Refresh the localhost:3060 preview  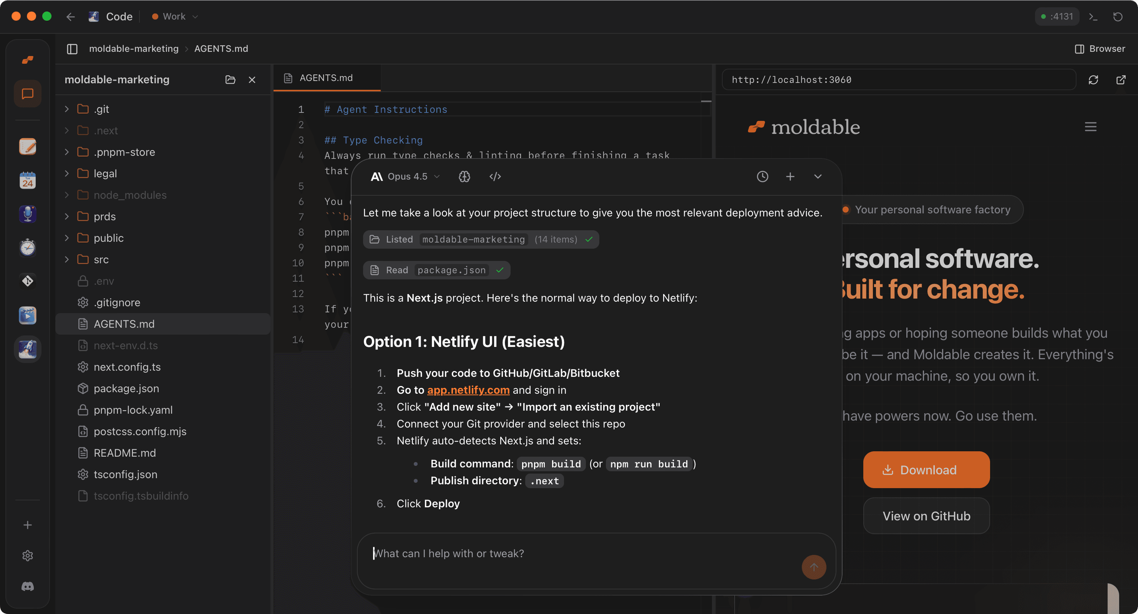click(x=1093, y=80)
